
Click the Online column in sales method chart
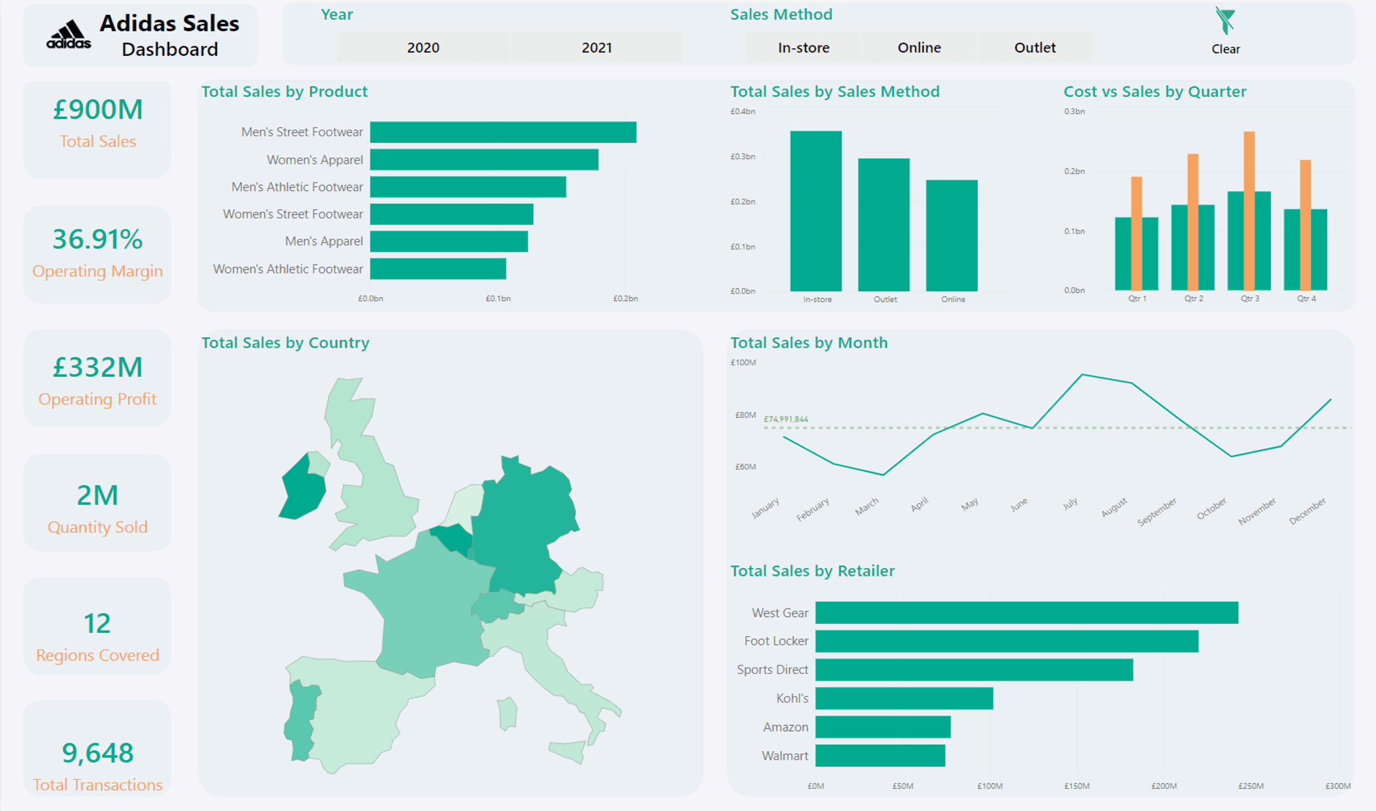click(x=952, y=236)
